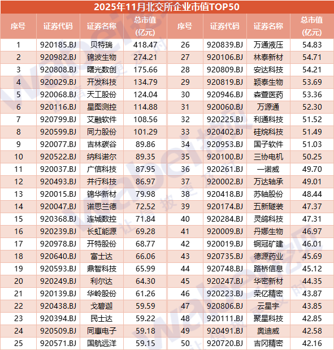This screenshot has width=334, height=350.
Task: Click the name 戈碧迦
Action: (x=102, y=306)
